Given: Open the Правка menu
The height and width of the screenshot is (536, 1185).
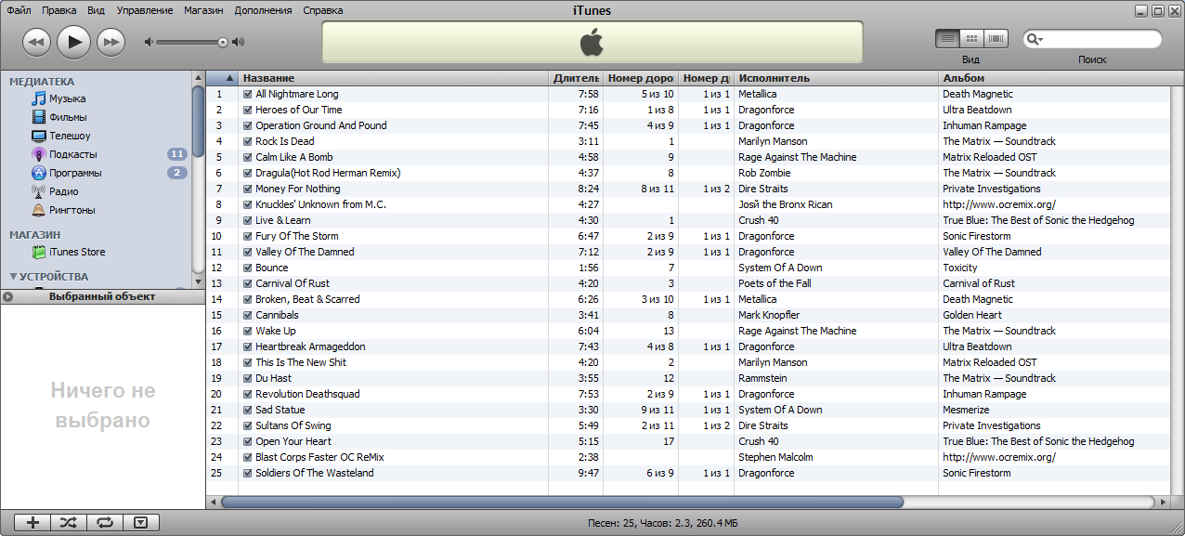Looking at the screenshot, I should tap(59, 10).
